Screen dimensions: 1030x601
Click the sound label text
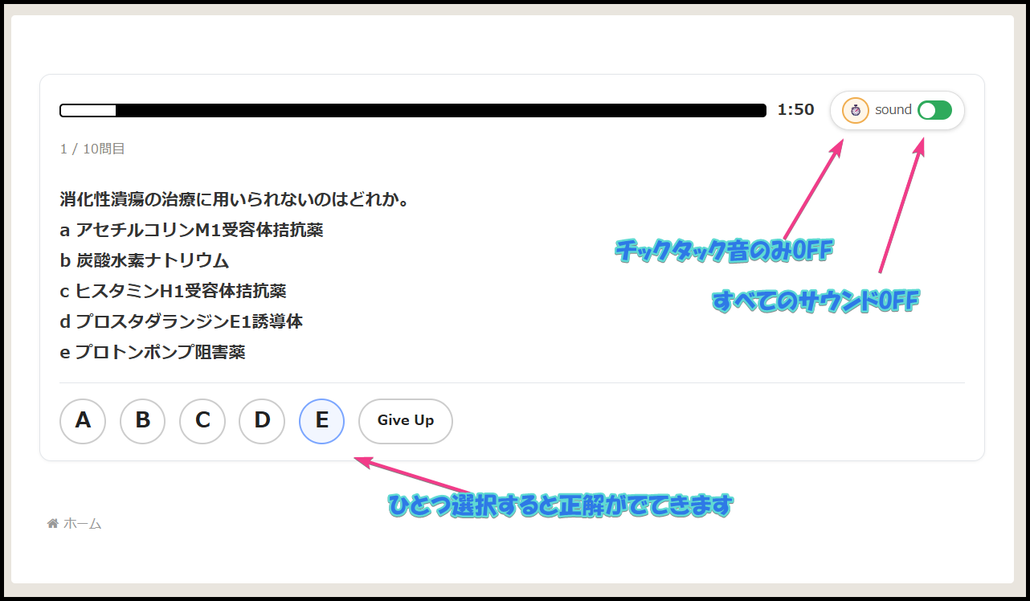pyautogui.click(x=893, y=110)
